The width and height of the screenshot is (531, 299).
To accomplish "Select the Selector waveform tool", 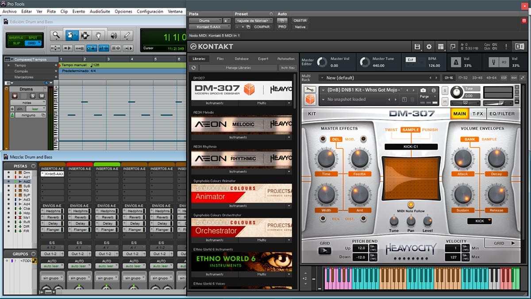I will (85, 35).
